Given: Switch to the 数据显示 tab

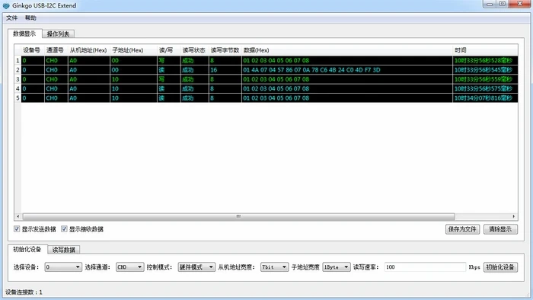Looking at the screenshot, I should coord(24,34).
